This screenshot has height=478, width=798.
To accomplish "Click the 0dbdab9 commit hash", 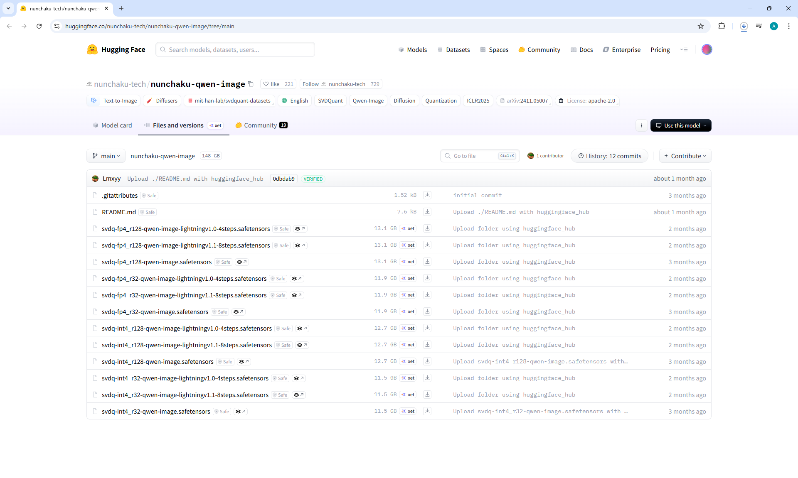I will click(283, 179).
